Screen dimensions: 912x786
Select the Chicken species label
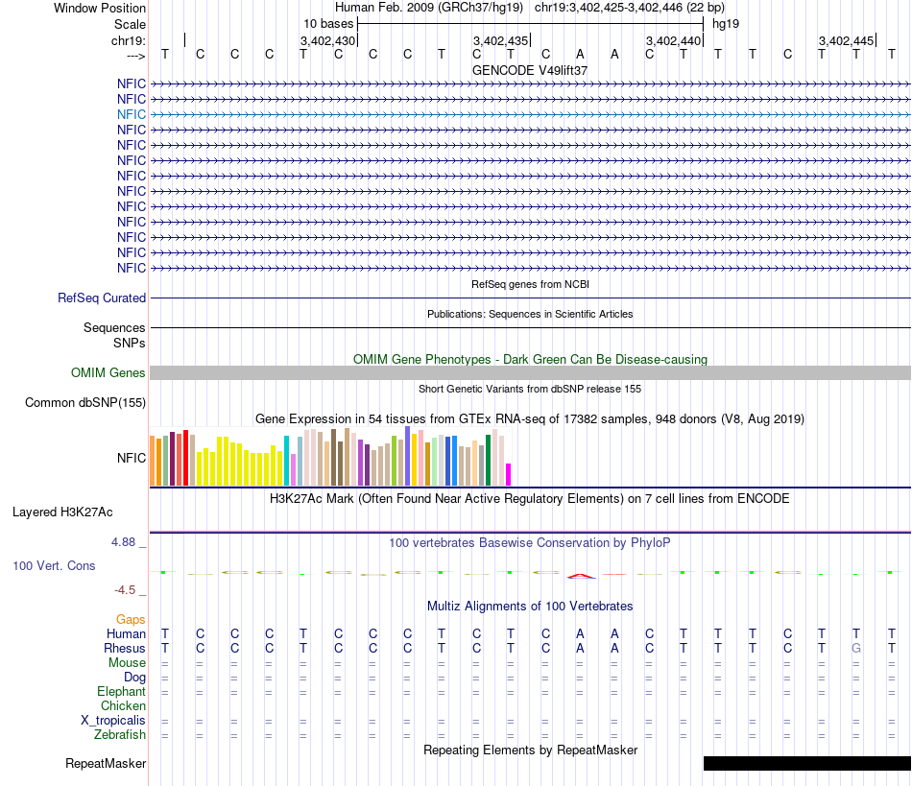(x=123, y=705)
